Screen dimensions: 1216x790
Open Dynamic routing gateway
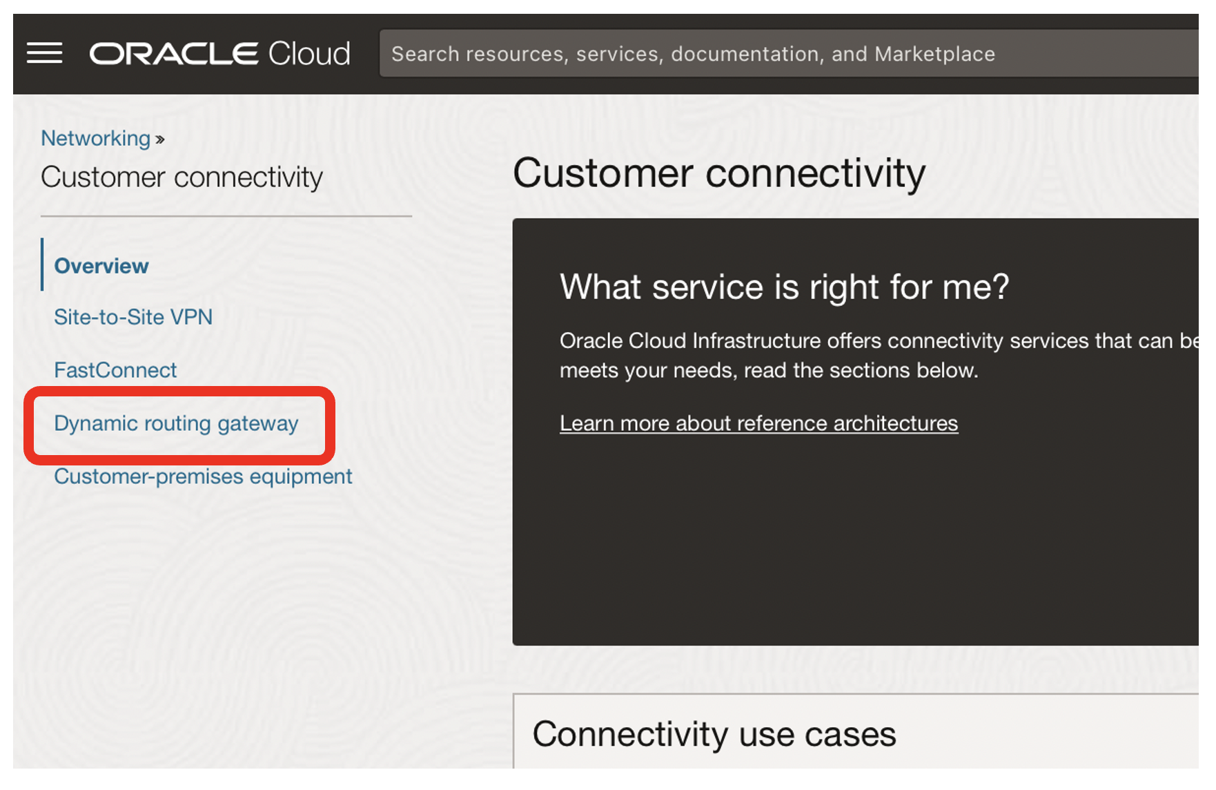coord(176,423)
